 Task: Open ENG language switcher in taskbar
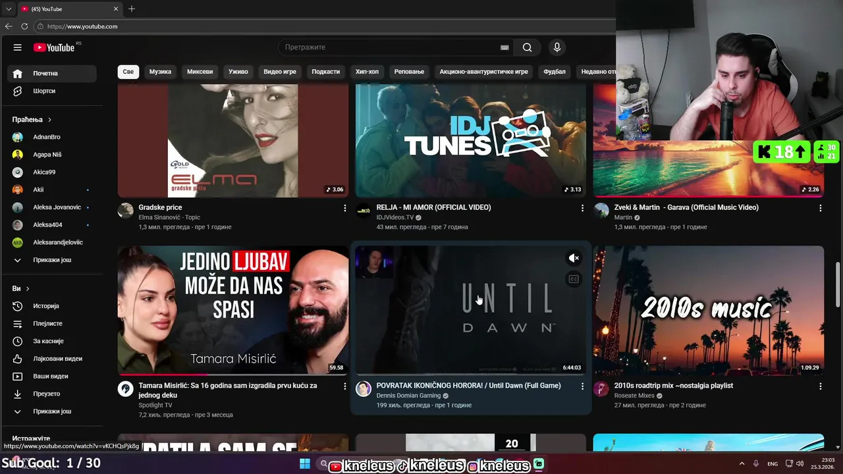point(773,464)
